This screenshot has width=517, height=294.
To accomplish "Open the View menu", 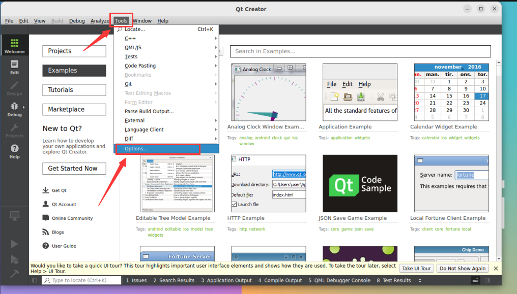I will click(x=40, y=21).
